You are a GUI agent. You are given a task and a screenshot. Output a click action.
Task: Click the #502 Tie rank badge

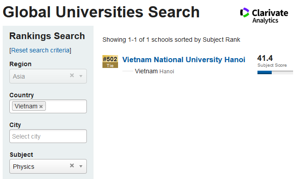point(110,62)
